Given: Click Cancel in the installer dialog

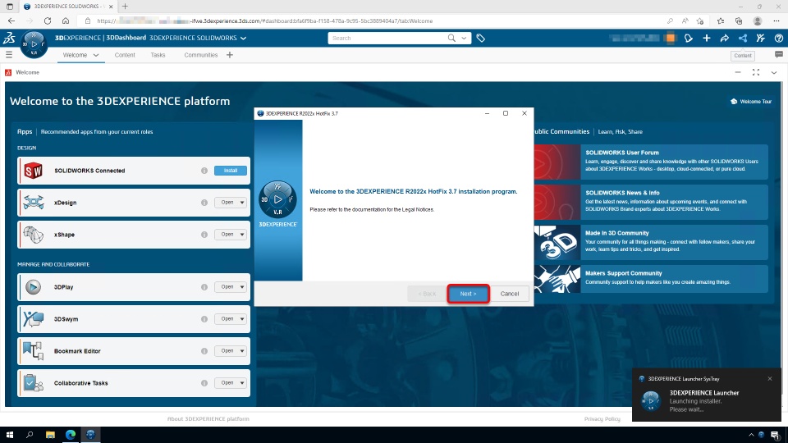Looking at the screenshot, I should click(x=509, y=294).
